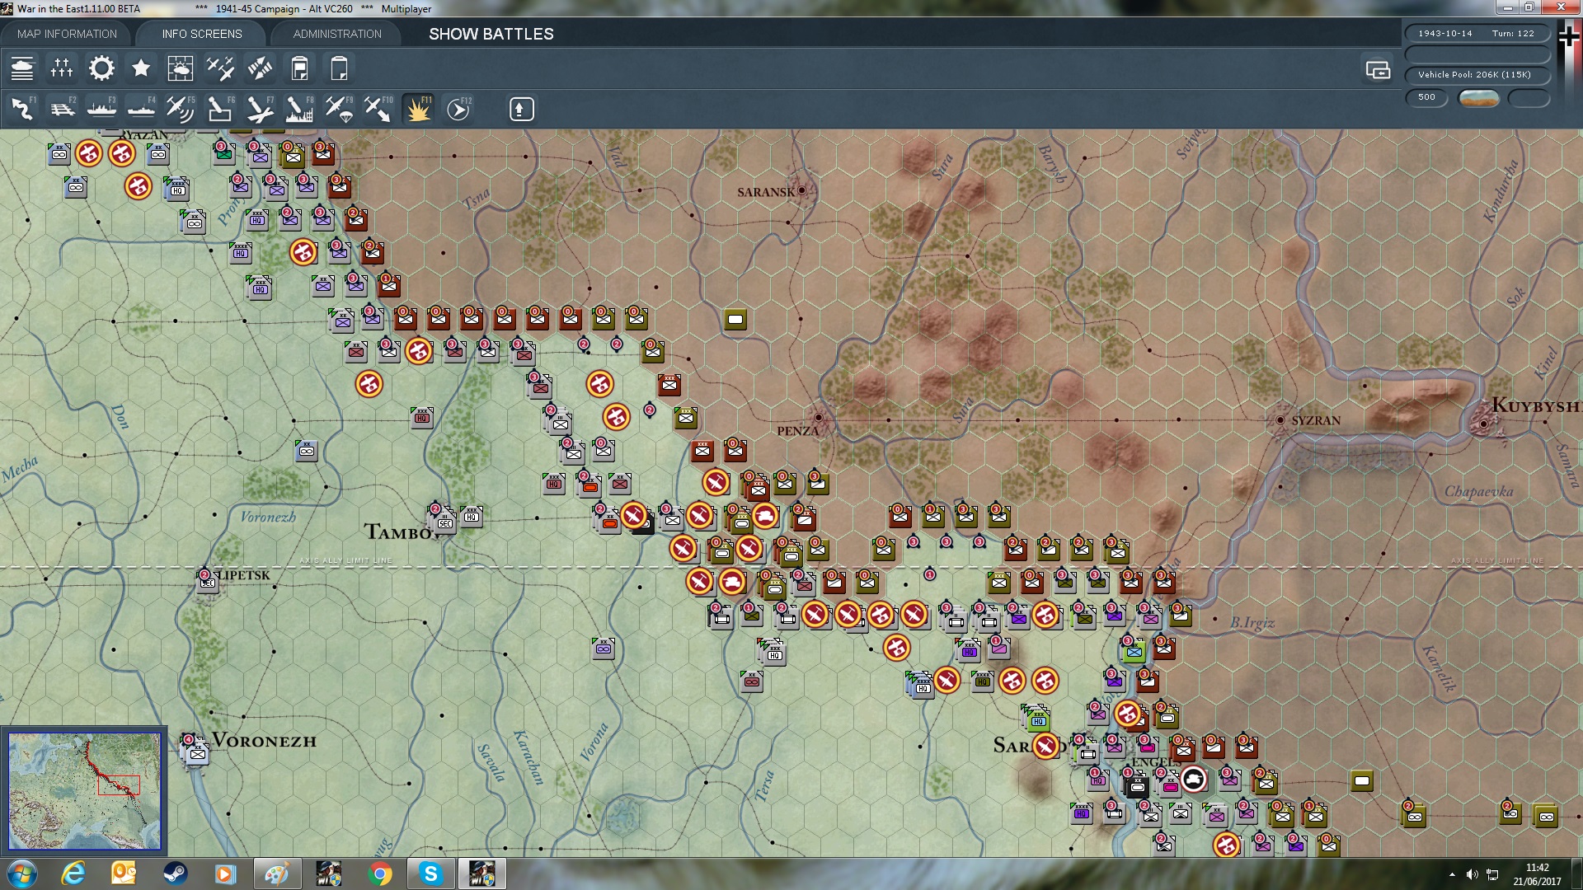The width and height of the screenshot is (1583, 890).
Task: Select the F1 move mode icon
Action: 22,109
